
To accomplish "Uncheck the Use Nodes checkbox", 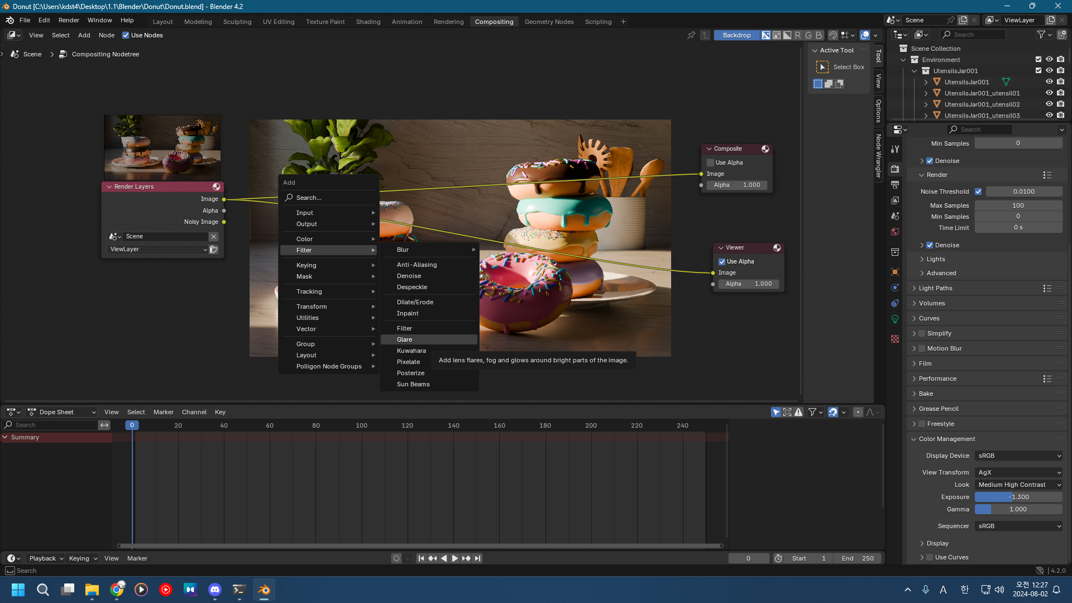I will (x=126, y=35).
